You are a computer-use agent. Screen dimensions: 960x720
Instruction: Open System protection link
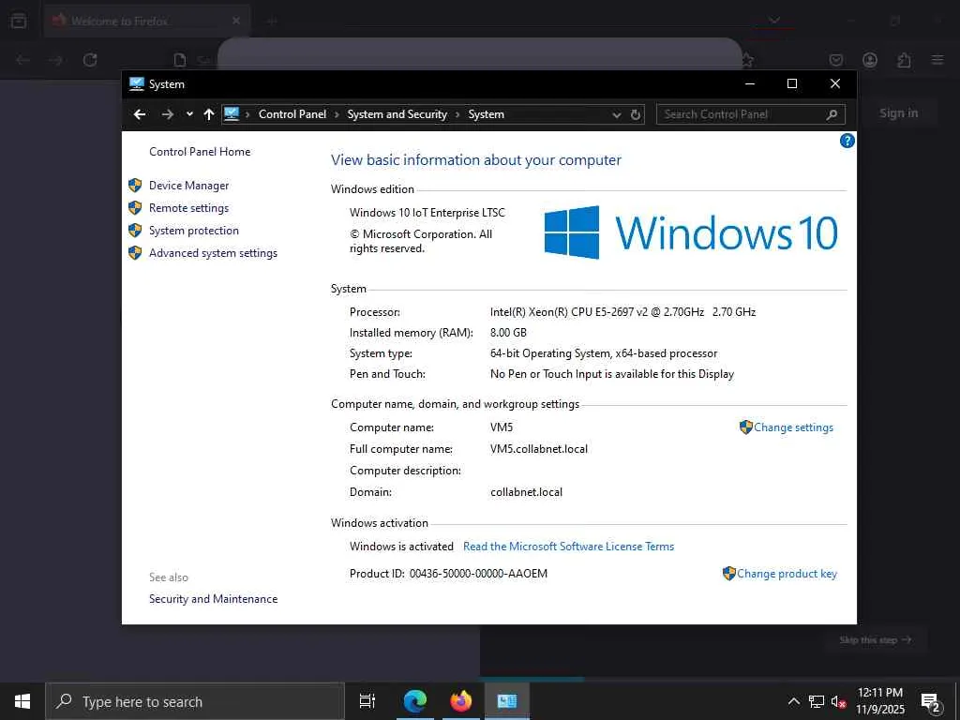[x=193, y=231]
